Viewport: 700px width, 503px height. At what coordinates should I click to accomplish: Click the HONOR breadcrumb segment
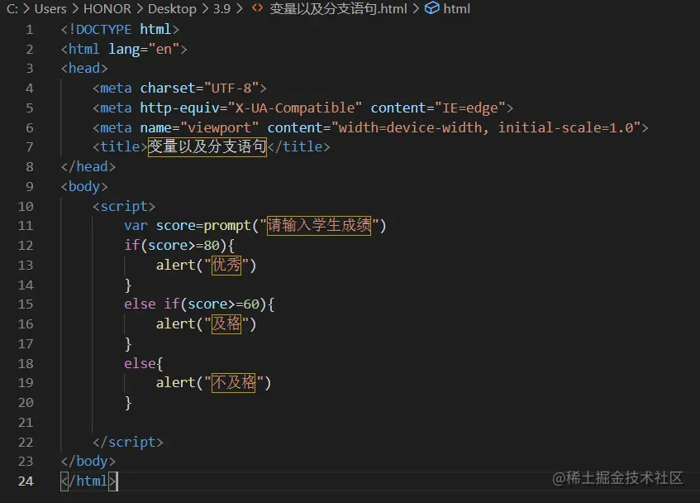coord(107,8)
